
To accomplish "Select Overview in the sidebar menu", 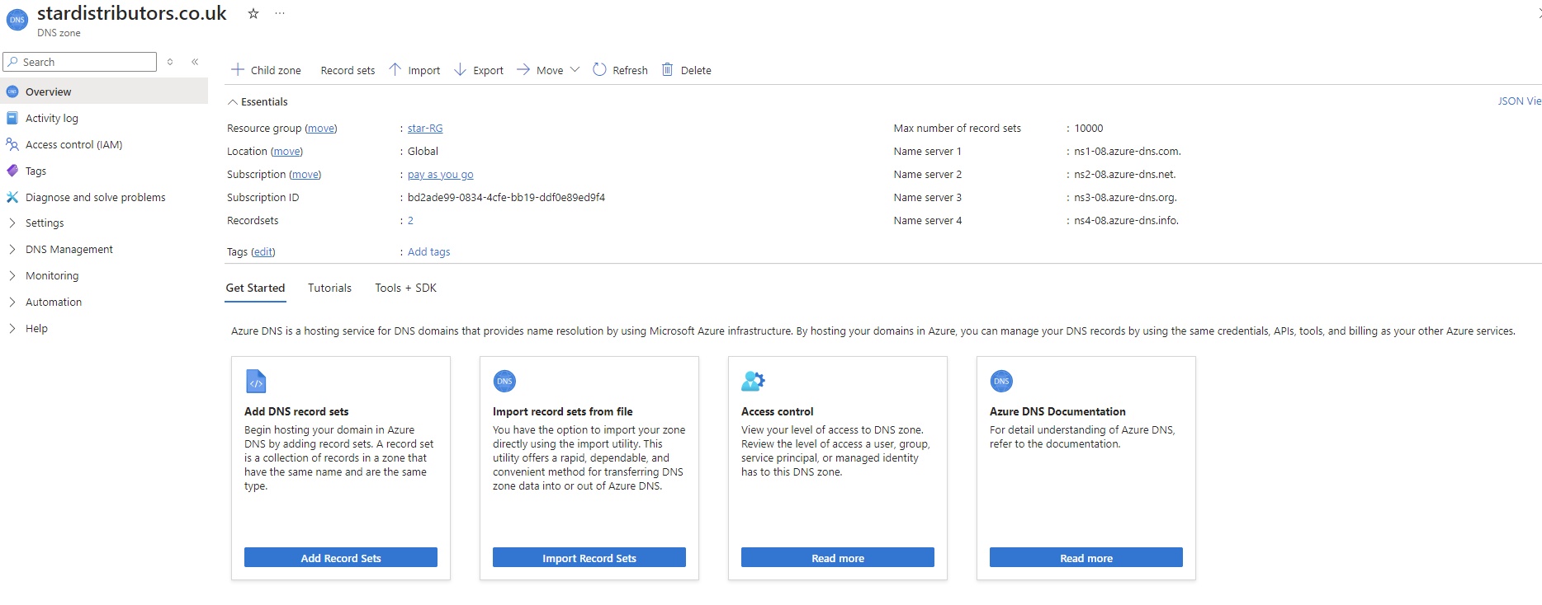I will pyautogui.click(x=104, y=91).
